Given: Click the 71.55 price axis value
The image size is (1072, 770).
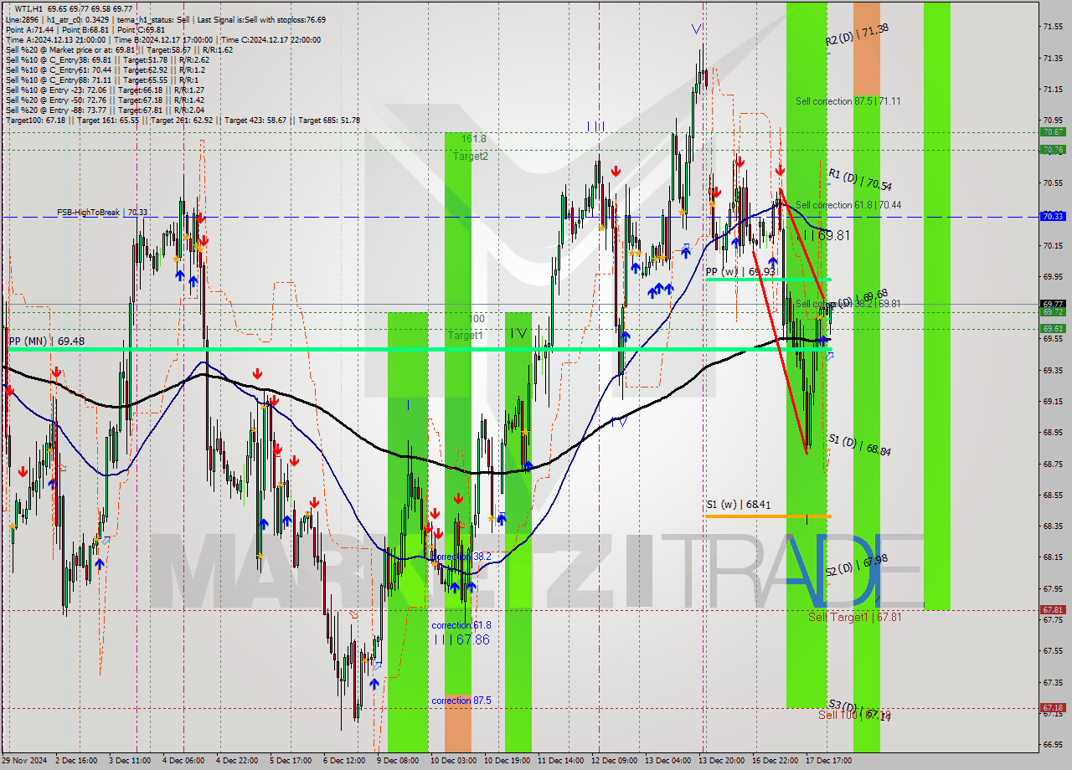Looking at the screenshot, I should [1054, 27].
